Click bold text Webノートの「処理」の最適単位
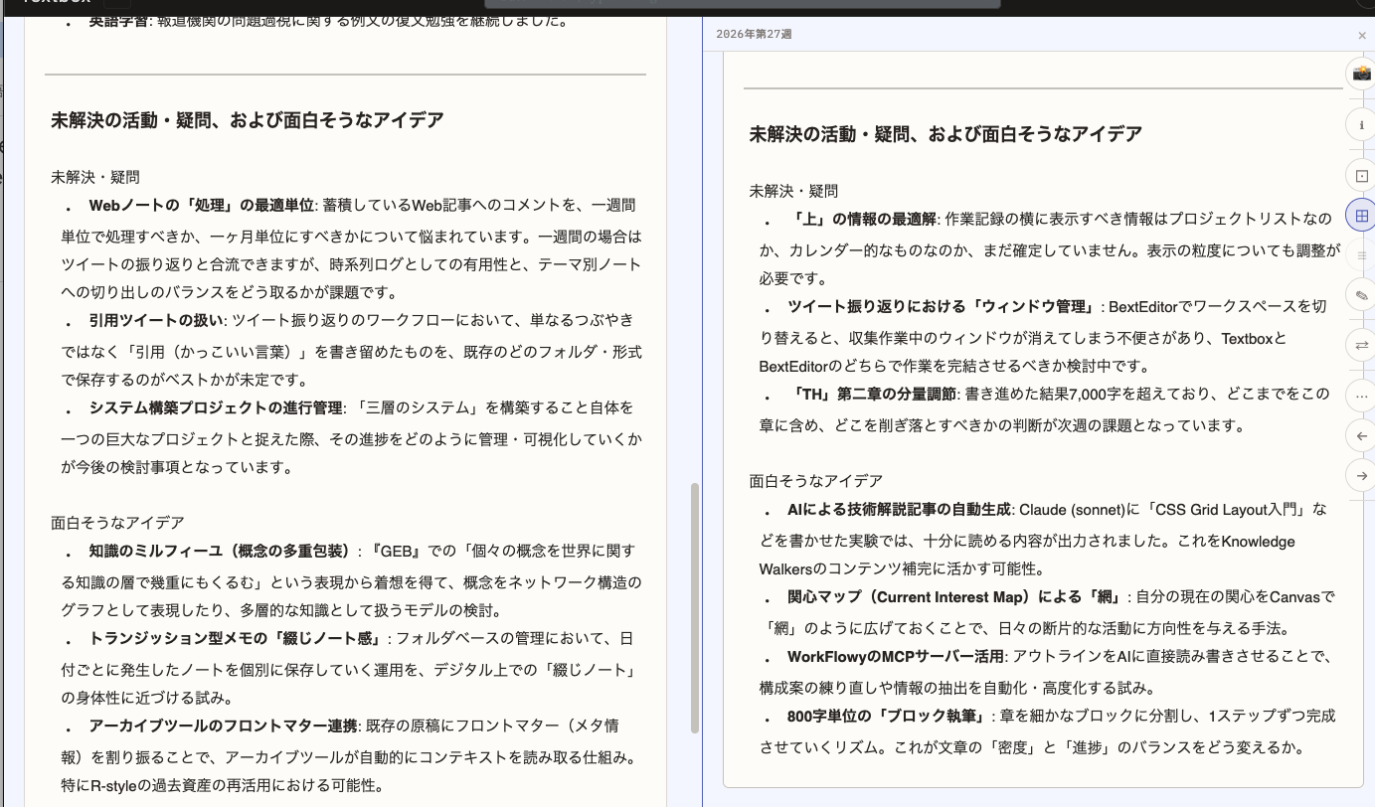 (202, 206)
